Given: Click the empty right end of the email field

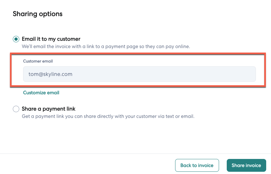Looking at the screenshot, I should (237, 74).
